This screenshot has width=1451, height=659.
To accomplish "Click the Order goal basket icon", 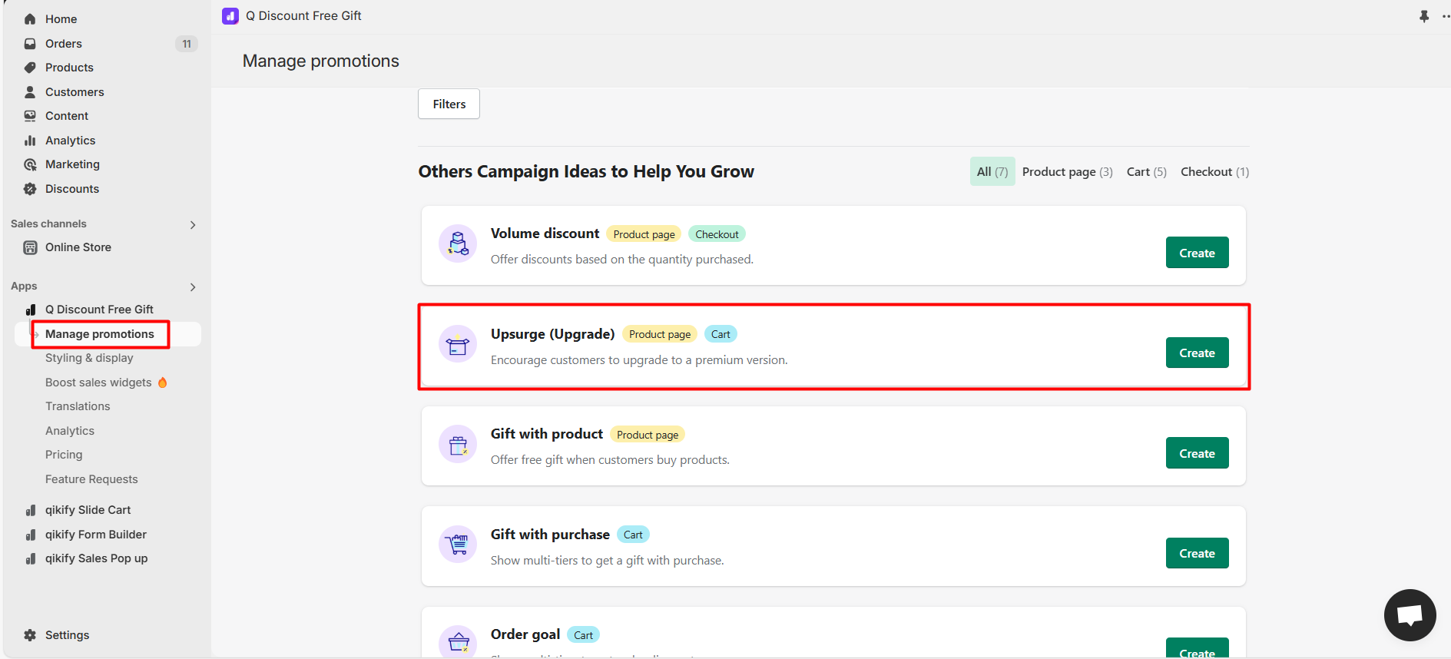I will [458, 642].
